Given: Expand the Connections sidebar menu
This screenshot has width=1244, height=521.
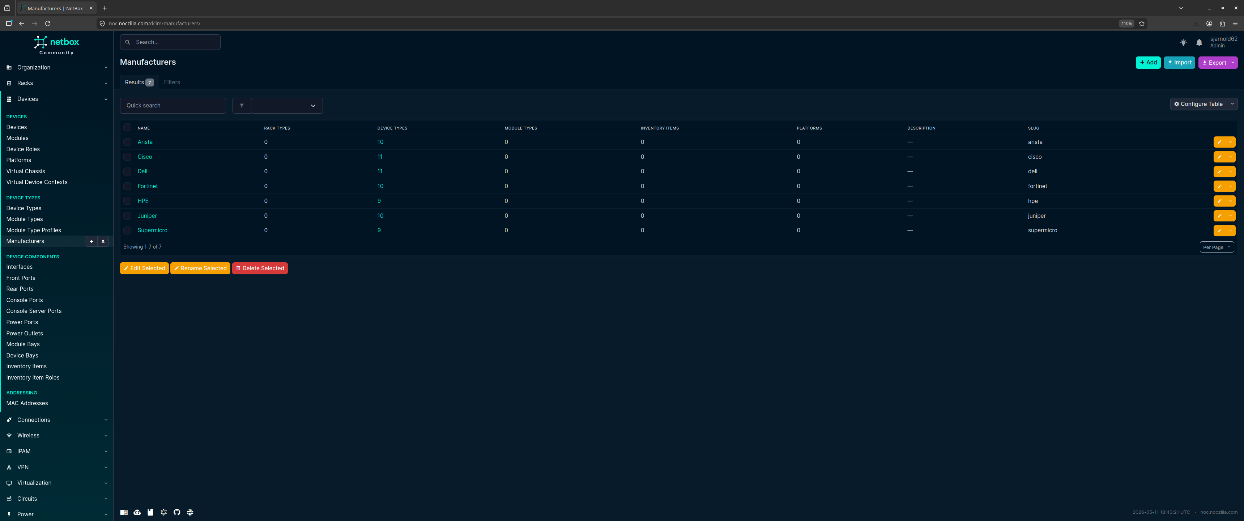Looking at the screenshot, I should pyautogui.click(x=56, y=420).
